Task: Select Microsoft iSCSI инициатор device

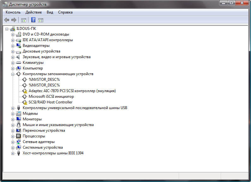Action: (51, 97)
